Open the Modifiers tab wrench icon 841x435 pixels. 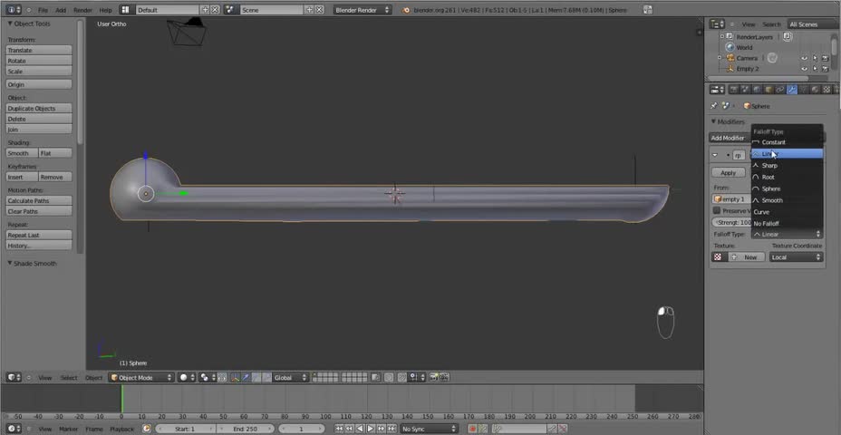(x=792, y=90)
